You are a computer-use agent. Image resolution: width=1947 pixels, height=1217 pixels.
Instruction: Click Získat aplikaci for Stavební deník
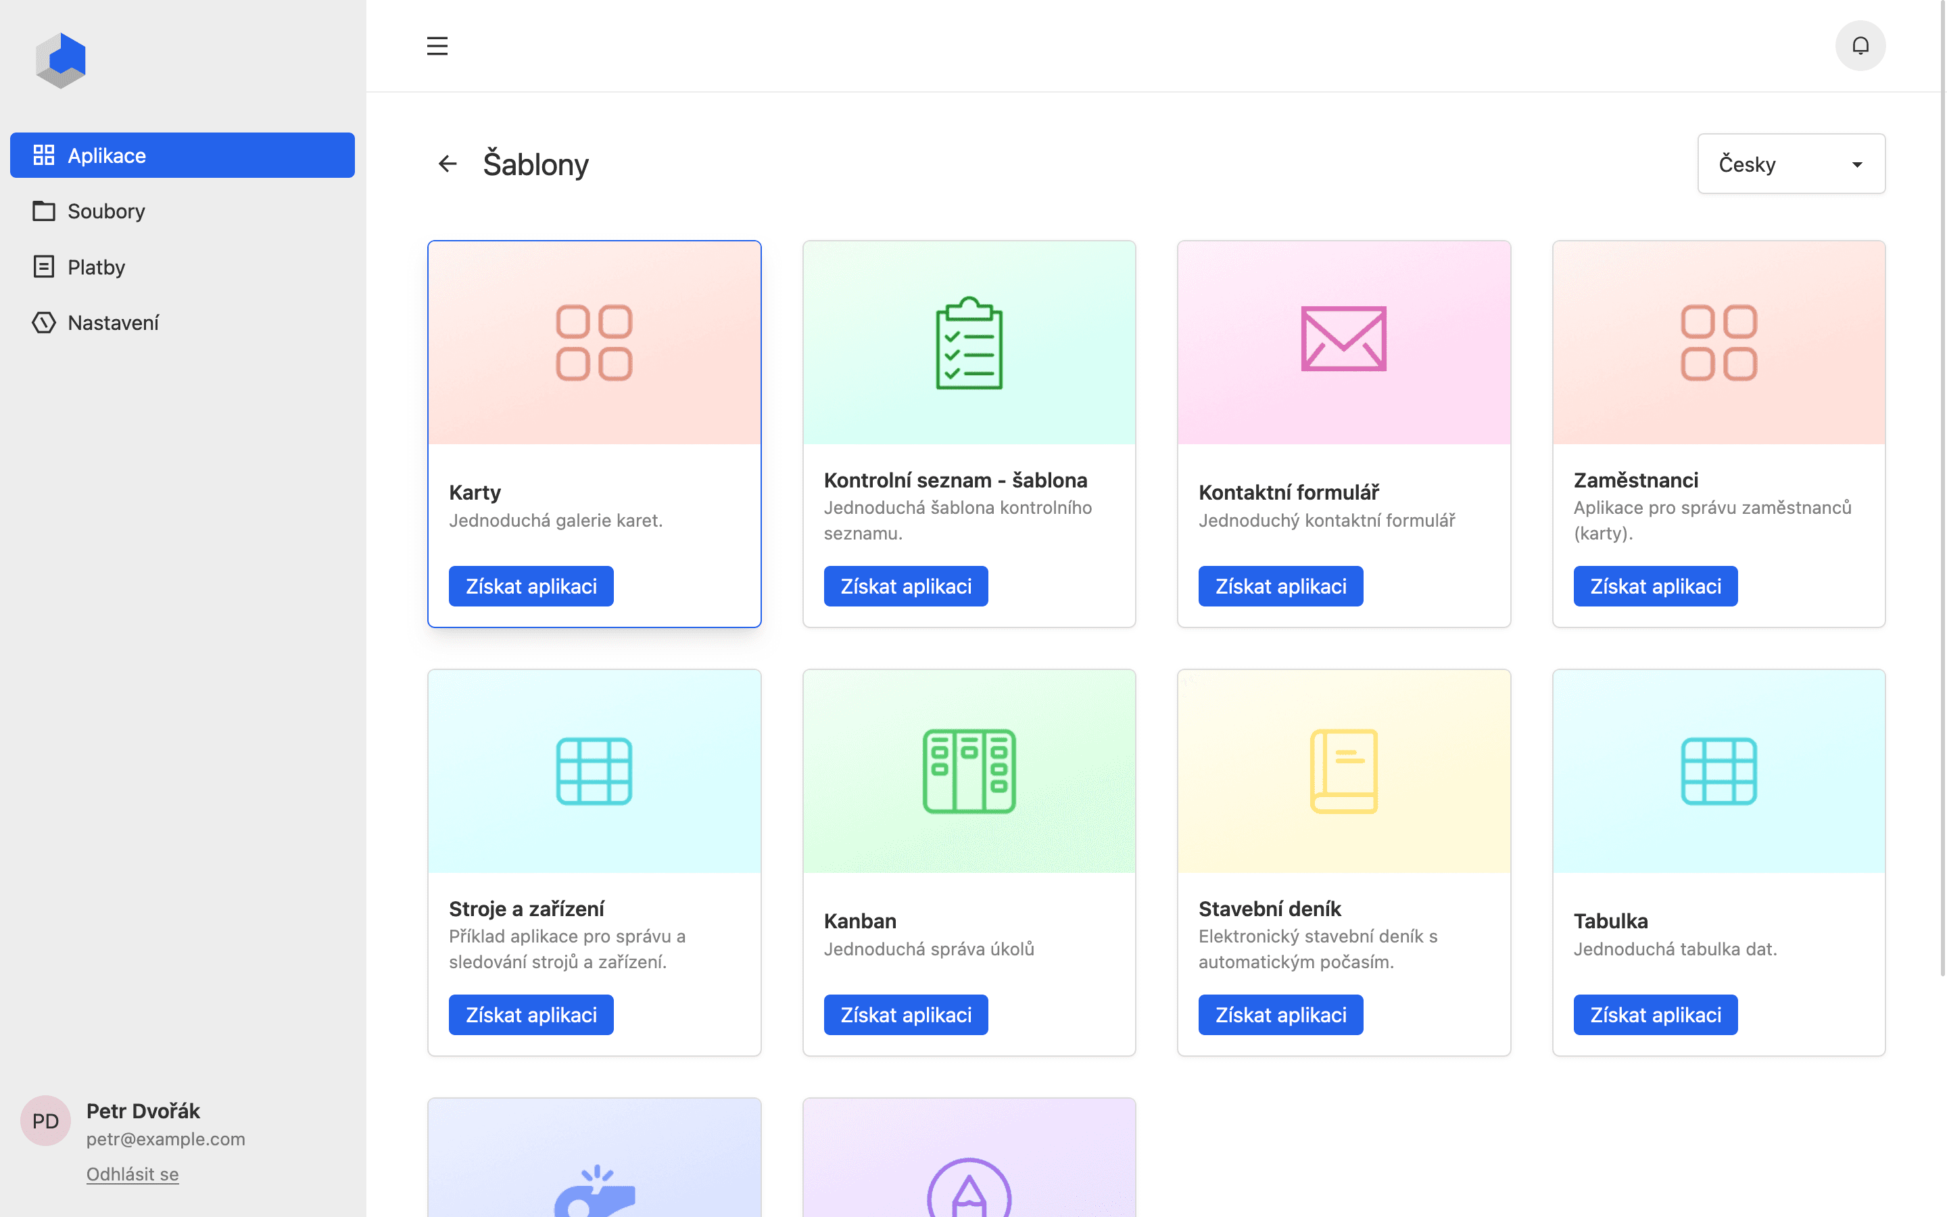(1280, 1014)
